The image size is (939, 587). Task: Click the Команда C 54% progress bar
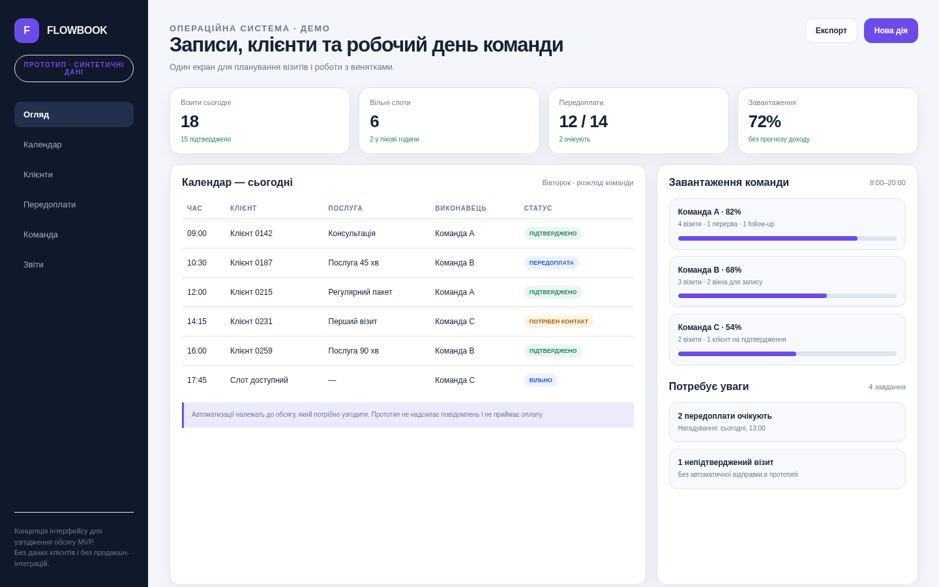[x=787, y=354]
